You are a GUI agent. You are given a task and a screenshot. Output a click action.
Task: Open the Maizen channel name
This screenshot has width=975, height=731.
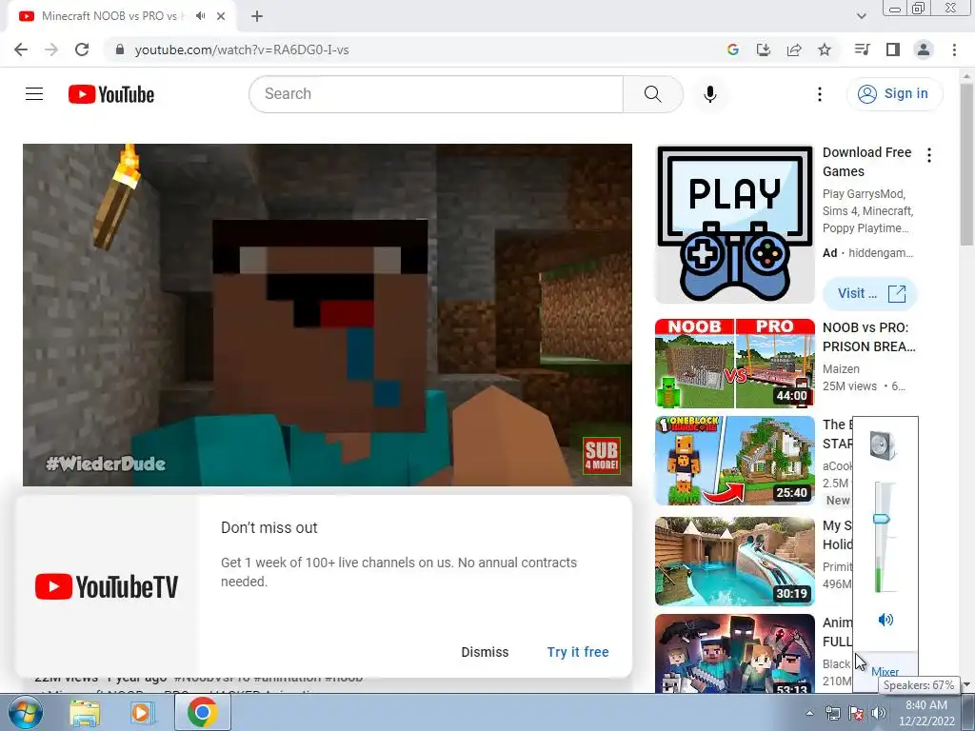click(841, 369)
